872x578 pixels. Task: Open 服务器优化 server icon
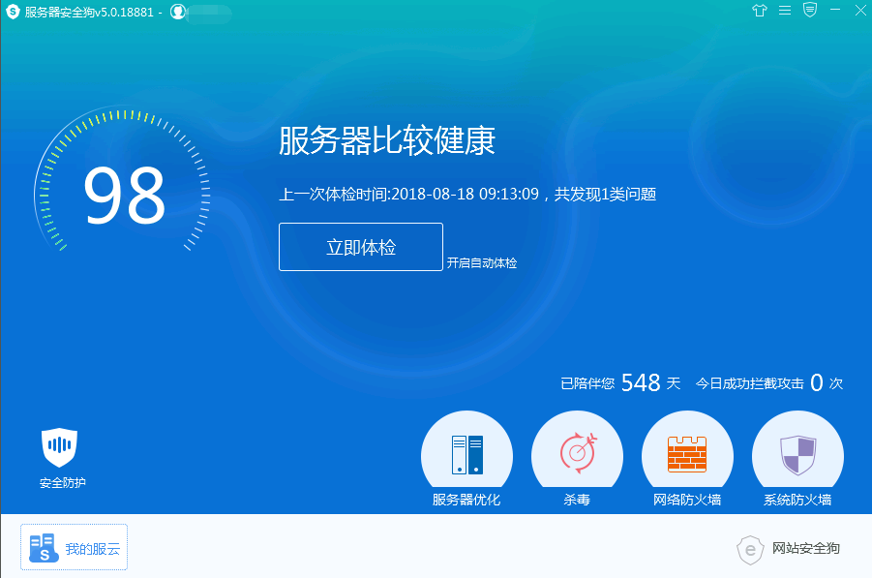coord(467,454)
